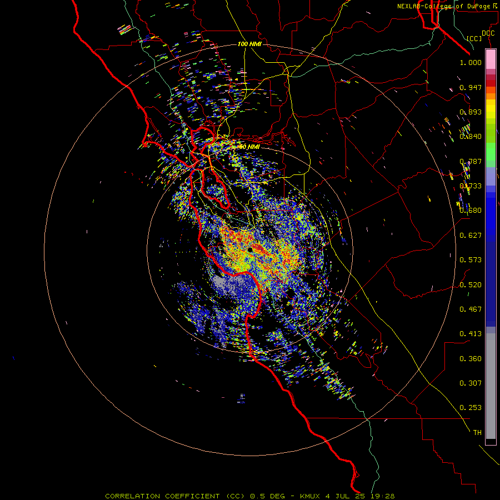Select the 0.307 scale value
Image resolution: width=500 pixels, height=500 pixels.
pyautogui.click(x=471, y=383)
